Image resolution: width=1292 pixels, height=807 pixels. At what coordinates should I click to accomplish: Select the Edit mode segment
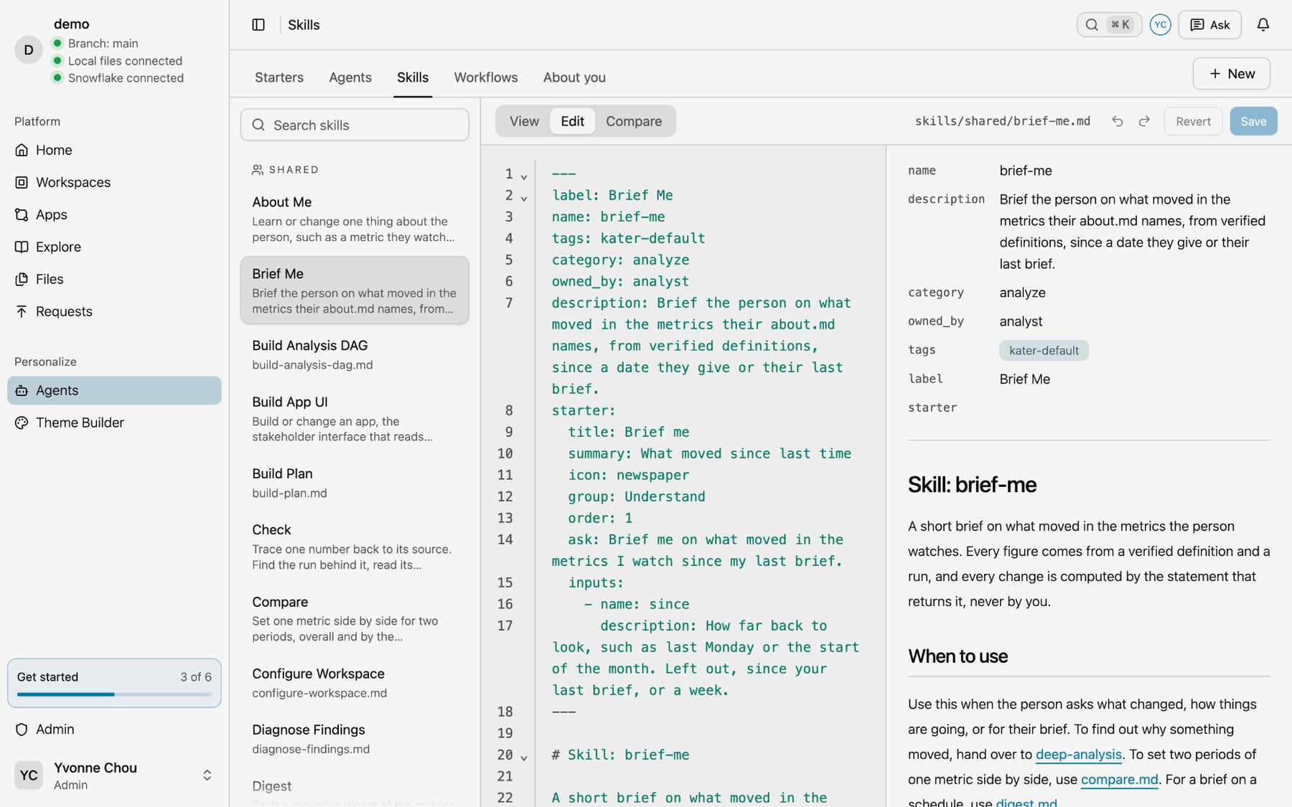(572, 121)
